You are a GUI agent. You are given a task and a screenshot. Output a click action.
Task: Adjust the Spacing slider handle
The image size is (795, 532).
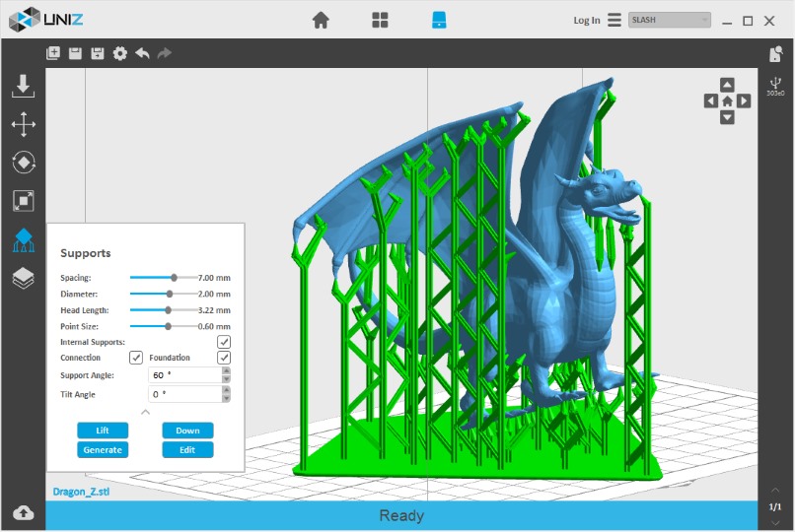click(174, 278)
